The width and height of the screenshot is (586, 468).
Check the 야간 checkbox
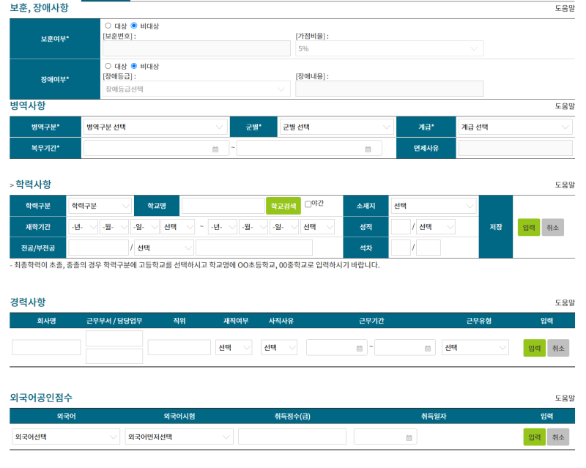(x=308, y=204)
